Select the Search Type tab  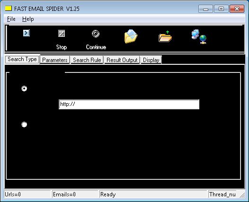click(22, 59)
